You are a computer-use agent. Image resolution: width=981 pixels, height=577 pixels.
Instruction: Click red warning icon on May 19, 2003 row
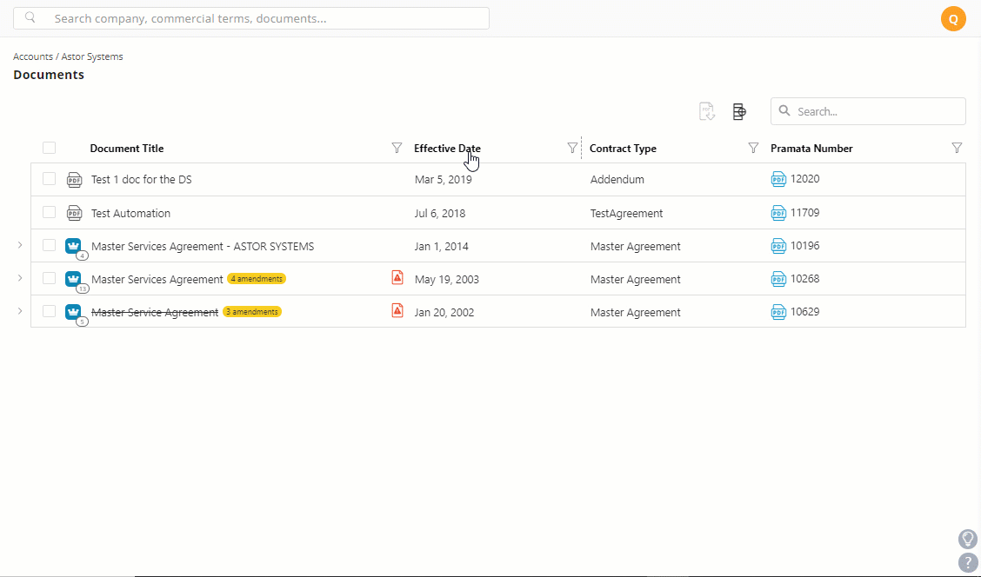pos(397,277)
